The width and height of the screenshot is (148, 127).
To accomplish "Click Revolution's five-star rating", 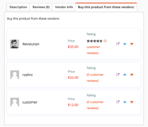I will point(95,41).
